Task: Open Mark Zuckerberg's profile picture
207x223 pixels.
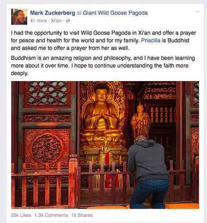Action: tap(19, 16)
